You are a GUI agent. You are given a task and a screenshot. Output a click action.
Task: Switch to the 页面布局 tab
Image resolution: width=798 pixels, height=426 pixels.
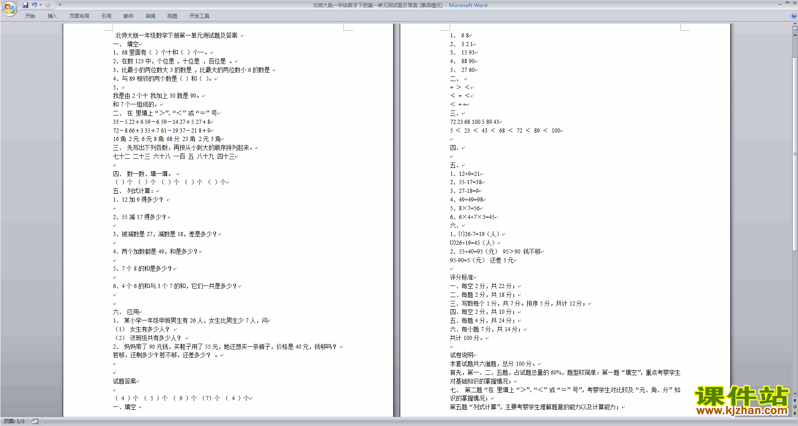(x=79, y=16)
